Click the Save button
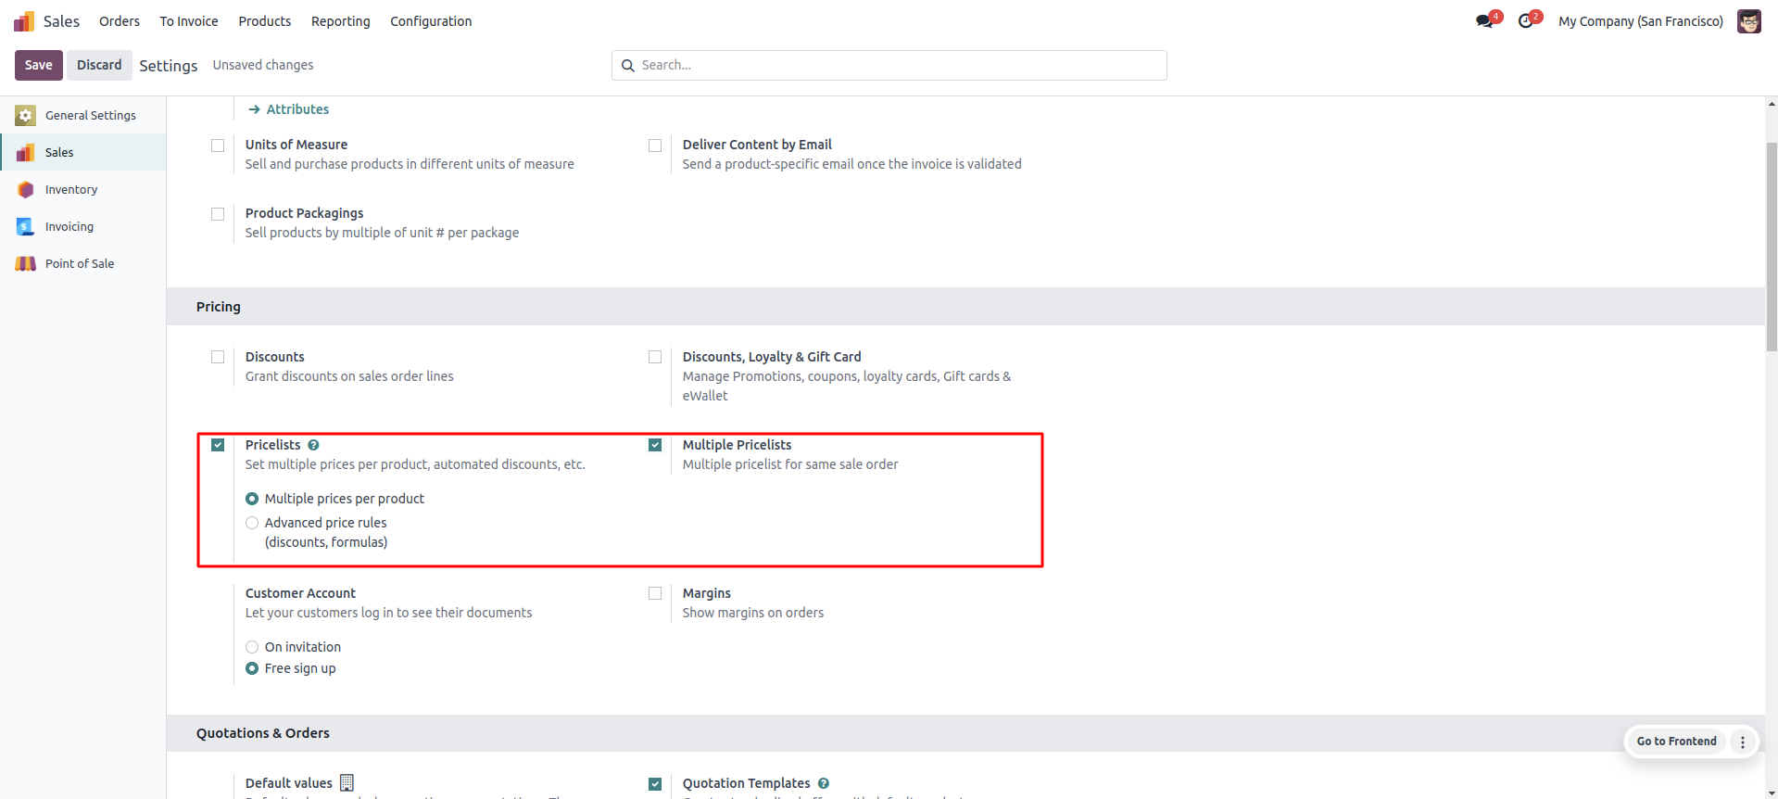This screenshot has width=1778, height=799. pos(38,65)
